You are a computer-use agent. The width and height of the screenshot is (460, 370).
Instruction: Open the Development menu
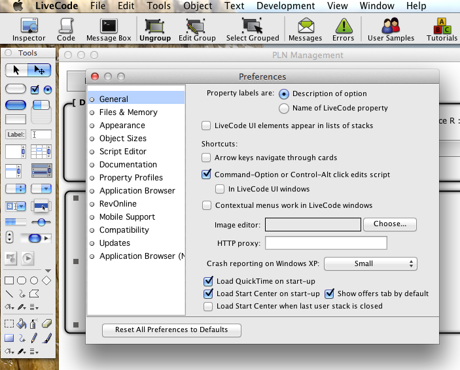[285, 6]
